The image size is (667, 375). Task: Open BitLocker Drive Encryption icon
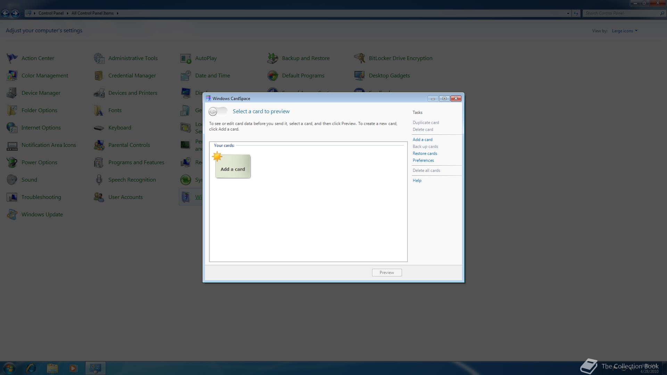(360, 58)
